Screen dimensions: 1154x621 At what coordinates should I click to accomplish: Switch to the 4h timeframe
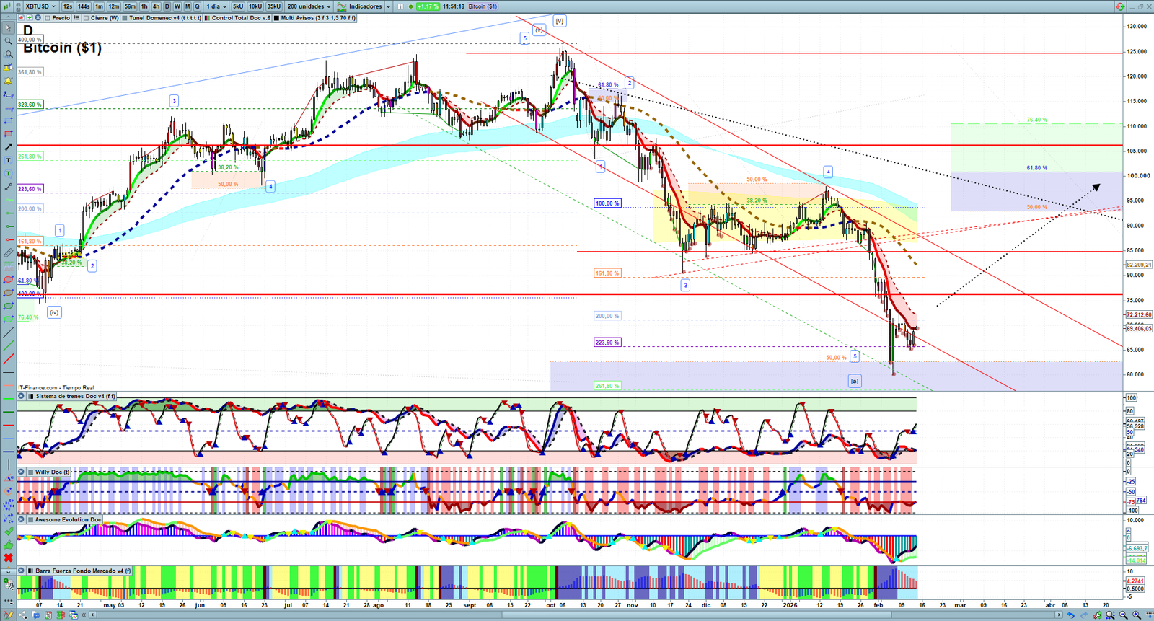(156, 6)
